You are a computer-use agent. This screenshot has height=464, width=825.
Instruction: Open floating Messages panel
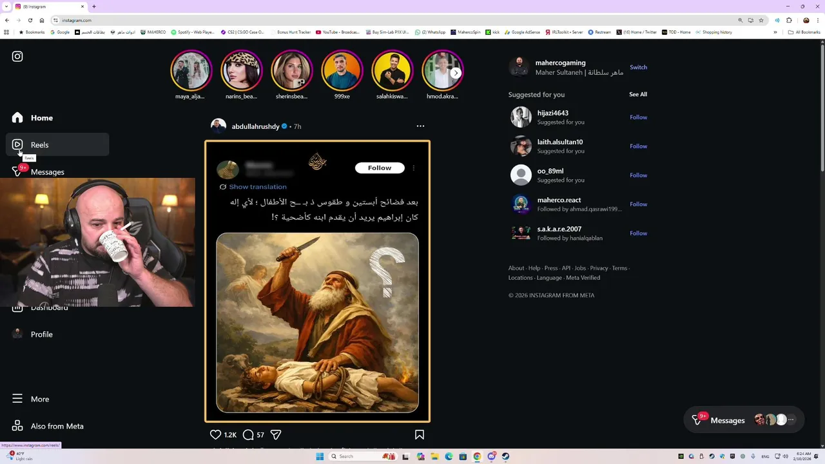pos(744,420)
